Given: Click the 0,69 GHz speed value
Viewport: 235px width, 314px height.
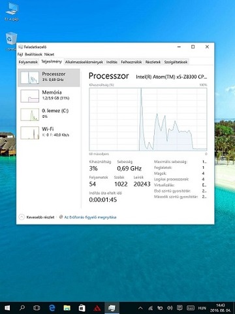Looking at the screenshot, I should pos(129,169).
